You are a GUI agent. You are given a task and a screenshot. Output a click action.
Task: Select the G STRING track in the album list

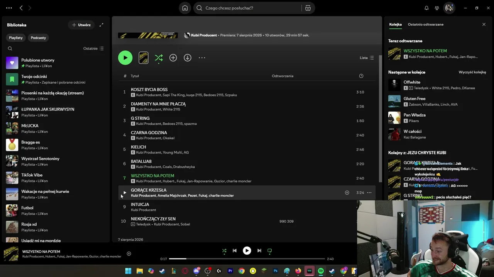click(247, 121)
